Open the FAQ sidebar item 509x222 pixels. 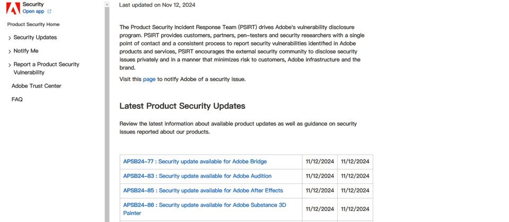[17, 99]
